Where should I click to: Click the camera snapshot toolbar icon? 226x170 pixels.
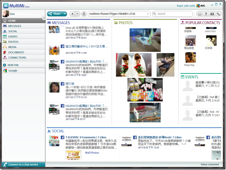click(x=212, y=14)
